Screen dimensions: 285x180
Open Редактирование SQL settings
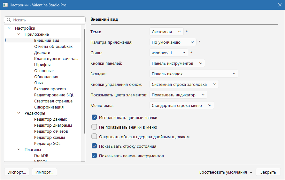pos(54,95)
